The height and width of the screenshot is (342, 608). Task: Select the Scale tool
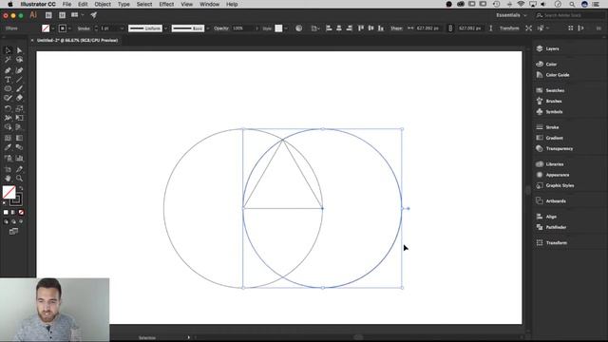19,108
